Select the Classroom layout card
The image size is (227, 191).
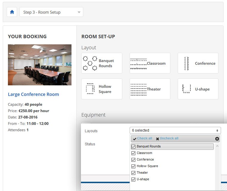[x=150, y=63]
